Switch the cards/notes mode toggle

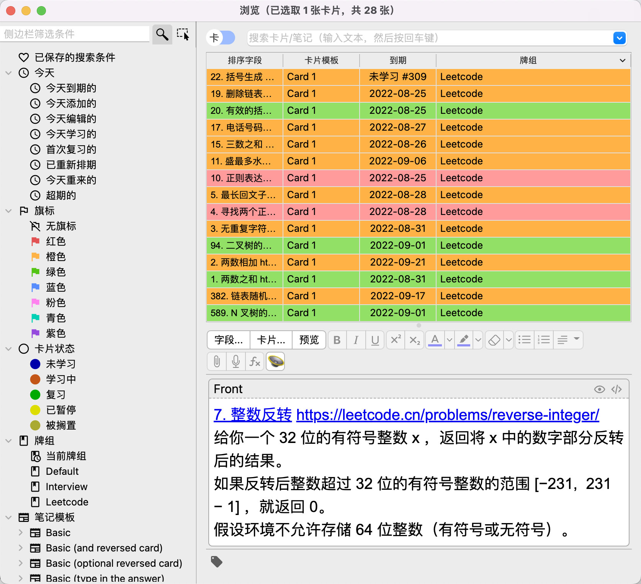(x=221, y=38)
